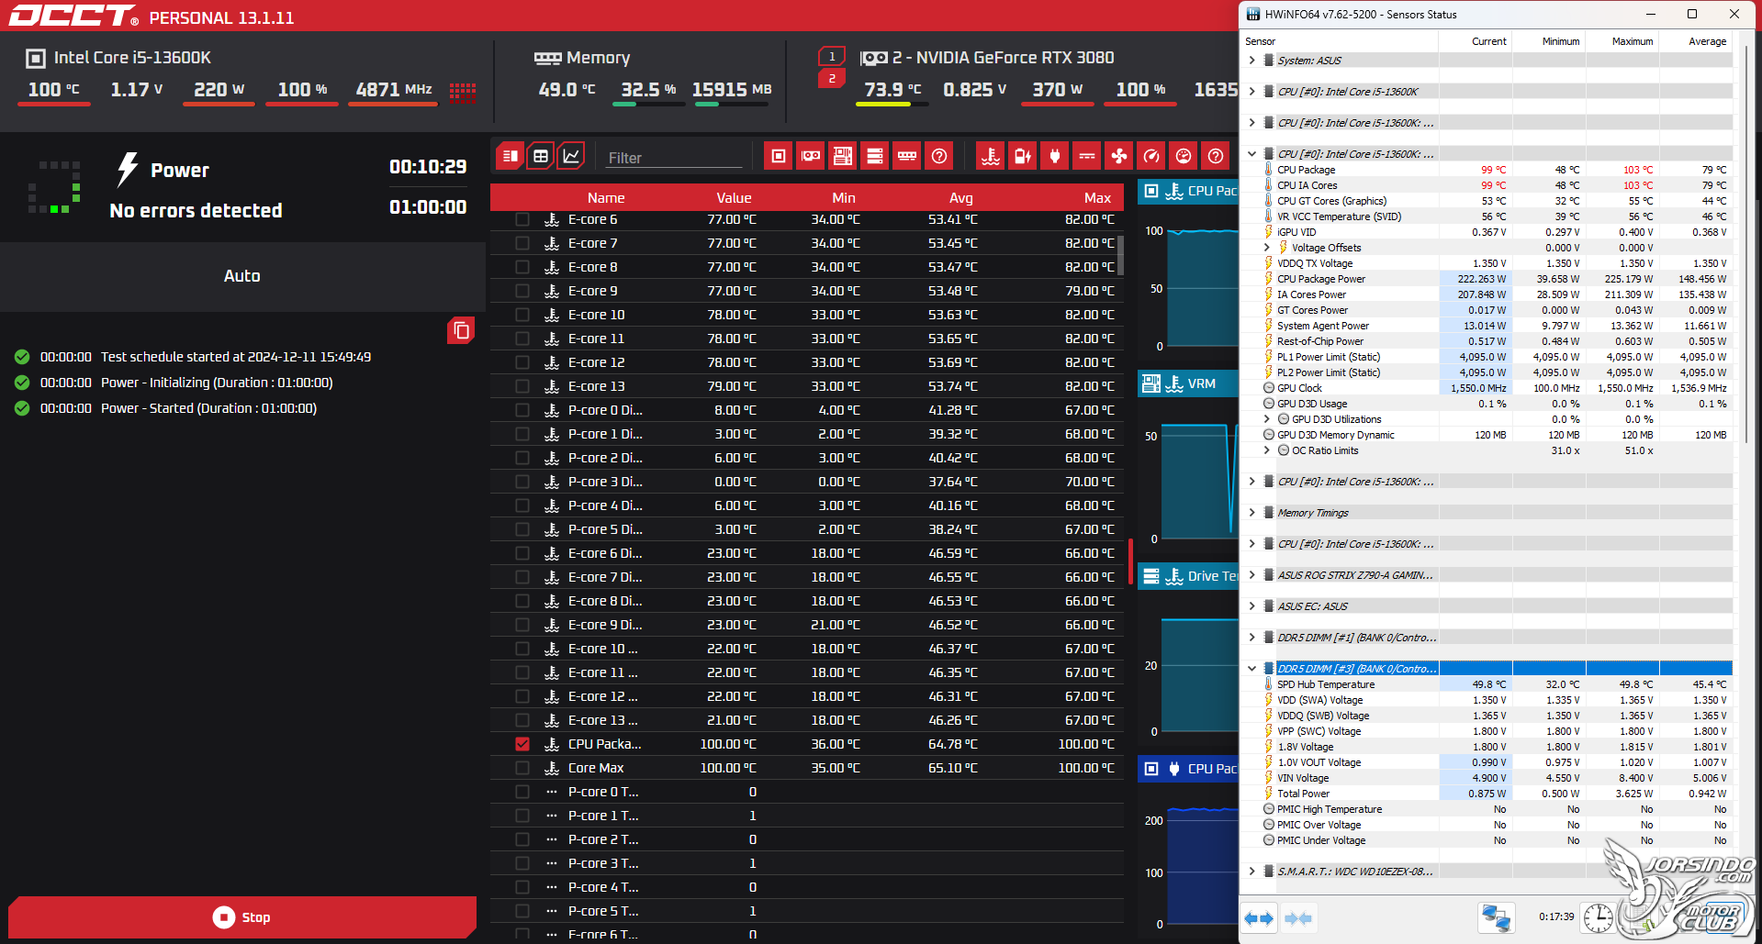Switch OCCT monitoring to graph-only view
Image resolution: width=1762 pixels, height=944 pixels.
click(571, 156)
